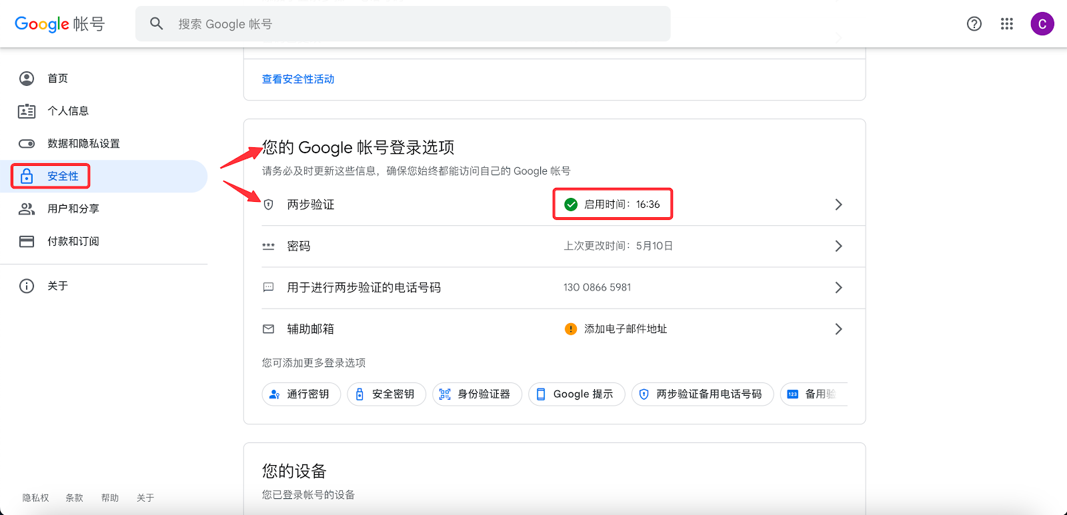This screenshot has height=515, width=1067.
Task: Expand the phone number row chevron
Action: pyautogui.click(x=839, y=288)
